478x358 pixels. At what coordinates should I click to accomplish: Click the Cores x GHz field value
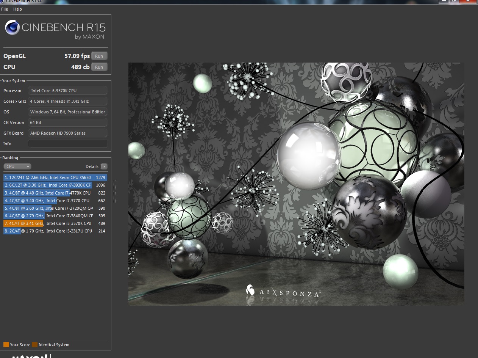[x=68, y=101]
